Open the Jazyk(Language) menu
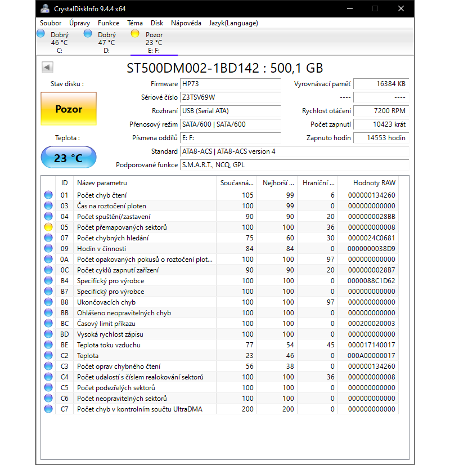450x465 pixels. click(x=233, y=23)
